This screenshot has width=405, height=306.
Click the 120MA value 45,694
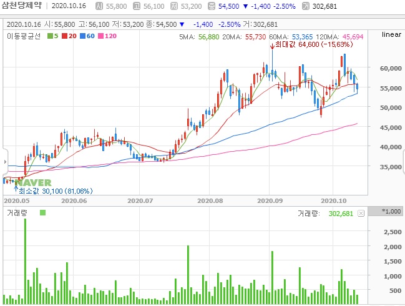(x=353, y=37)
